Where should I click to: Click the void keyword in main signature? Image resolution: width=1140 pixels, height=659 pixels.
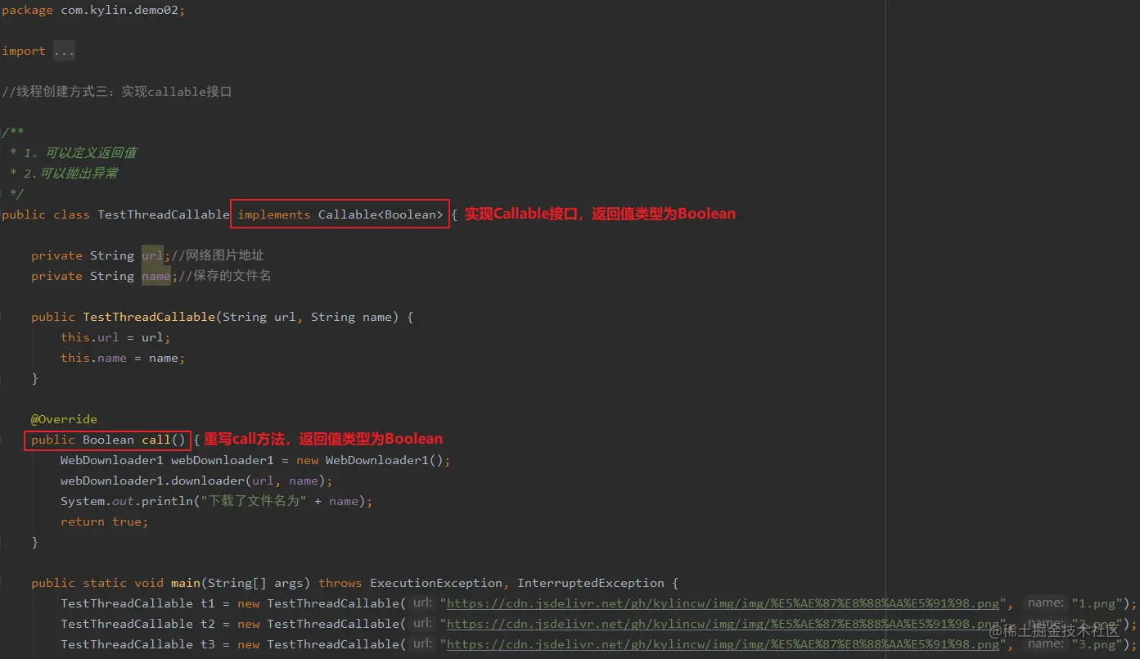(149, 583)
